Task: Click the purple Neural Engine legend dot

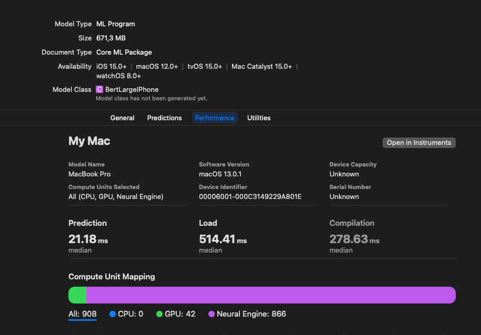Action: pos(212,314)
